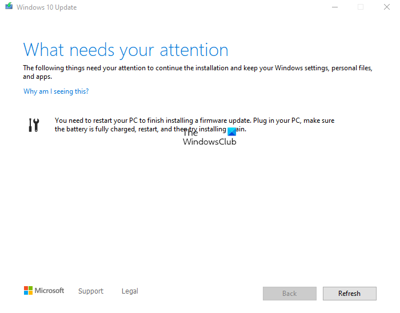The width and height of the screenshot is (400, 313).
Task: Click the blue TheWindowsClub watermark logo
Action: click(231, 131)
